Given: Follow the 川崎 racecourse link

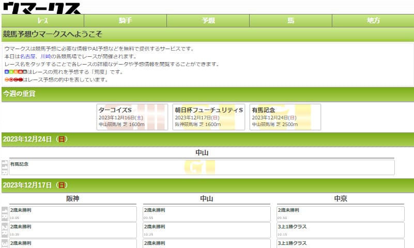Looking at the screenshot, I should click(45, 56).
